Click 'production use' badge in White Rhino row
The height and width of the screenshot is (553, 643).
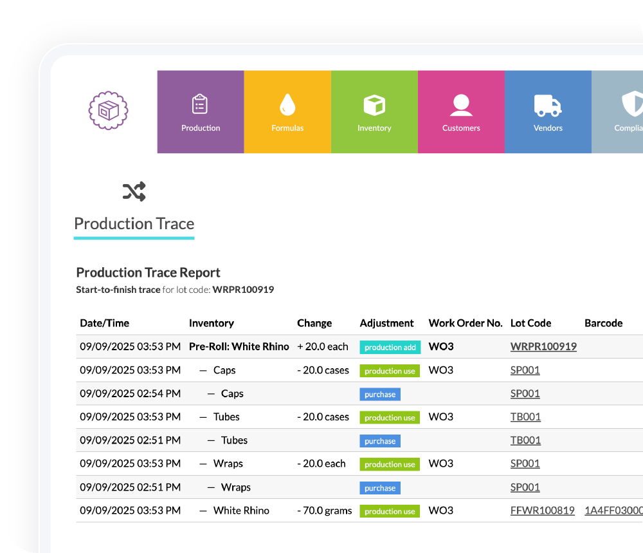[390, 511]
